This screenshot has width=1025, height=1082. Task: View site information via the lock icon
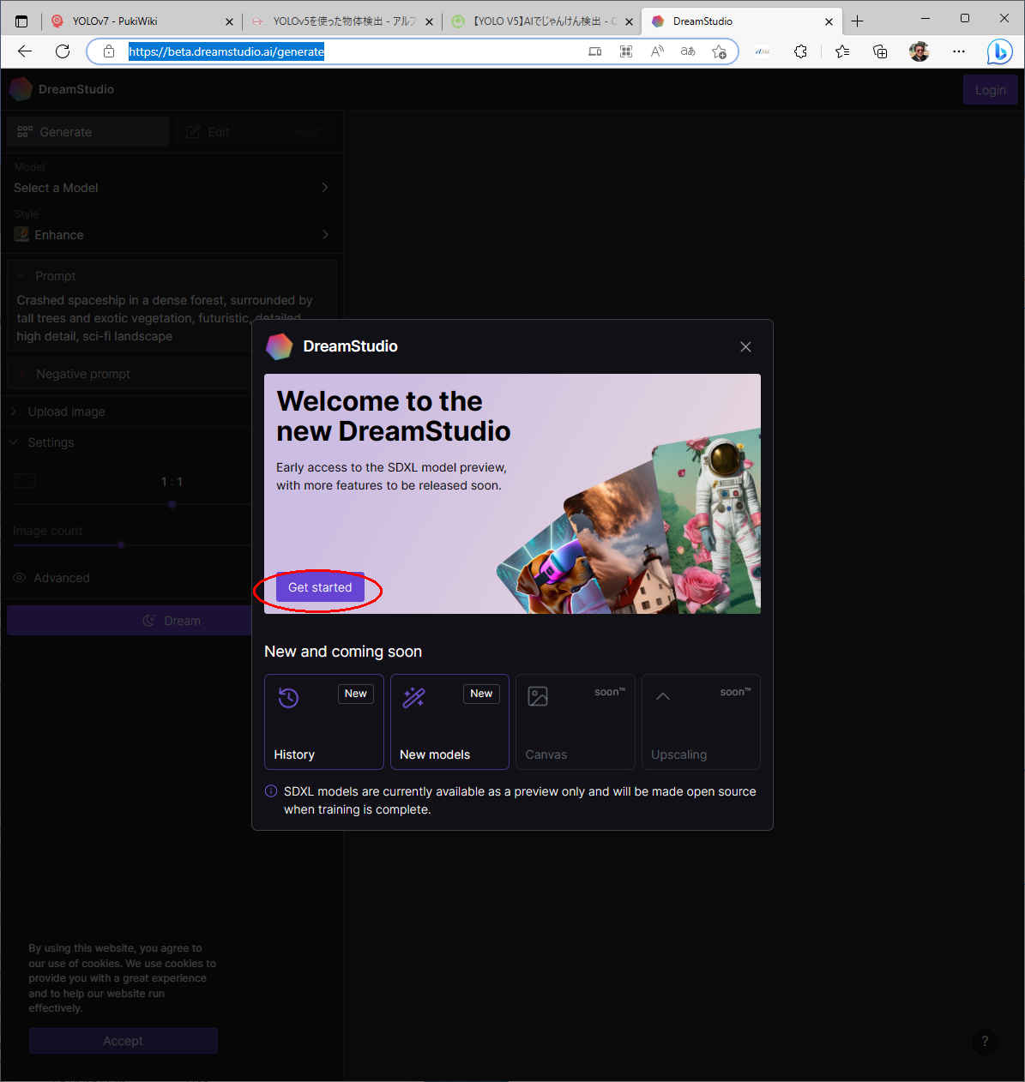click(109, 51)
